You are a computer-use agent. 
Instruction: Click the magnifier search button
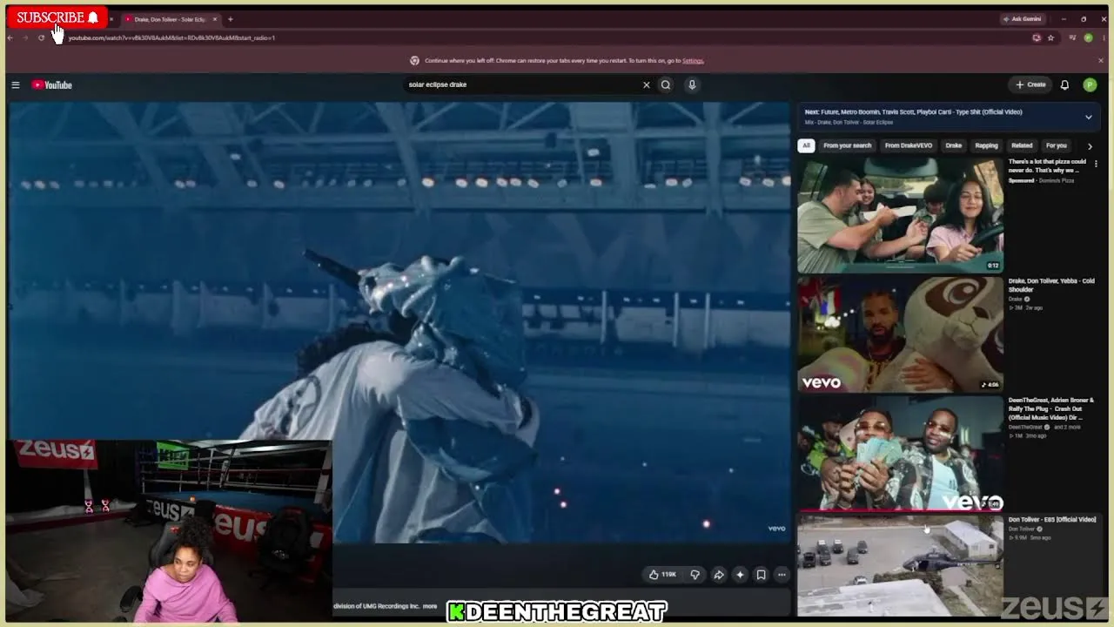click(666, 84)
